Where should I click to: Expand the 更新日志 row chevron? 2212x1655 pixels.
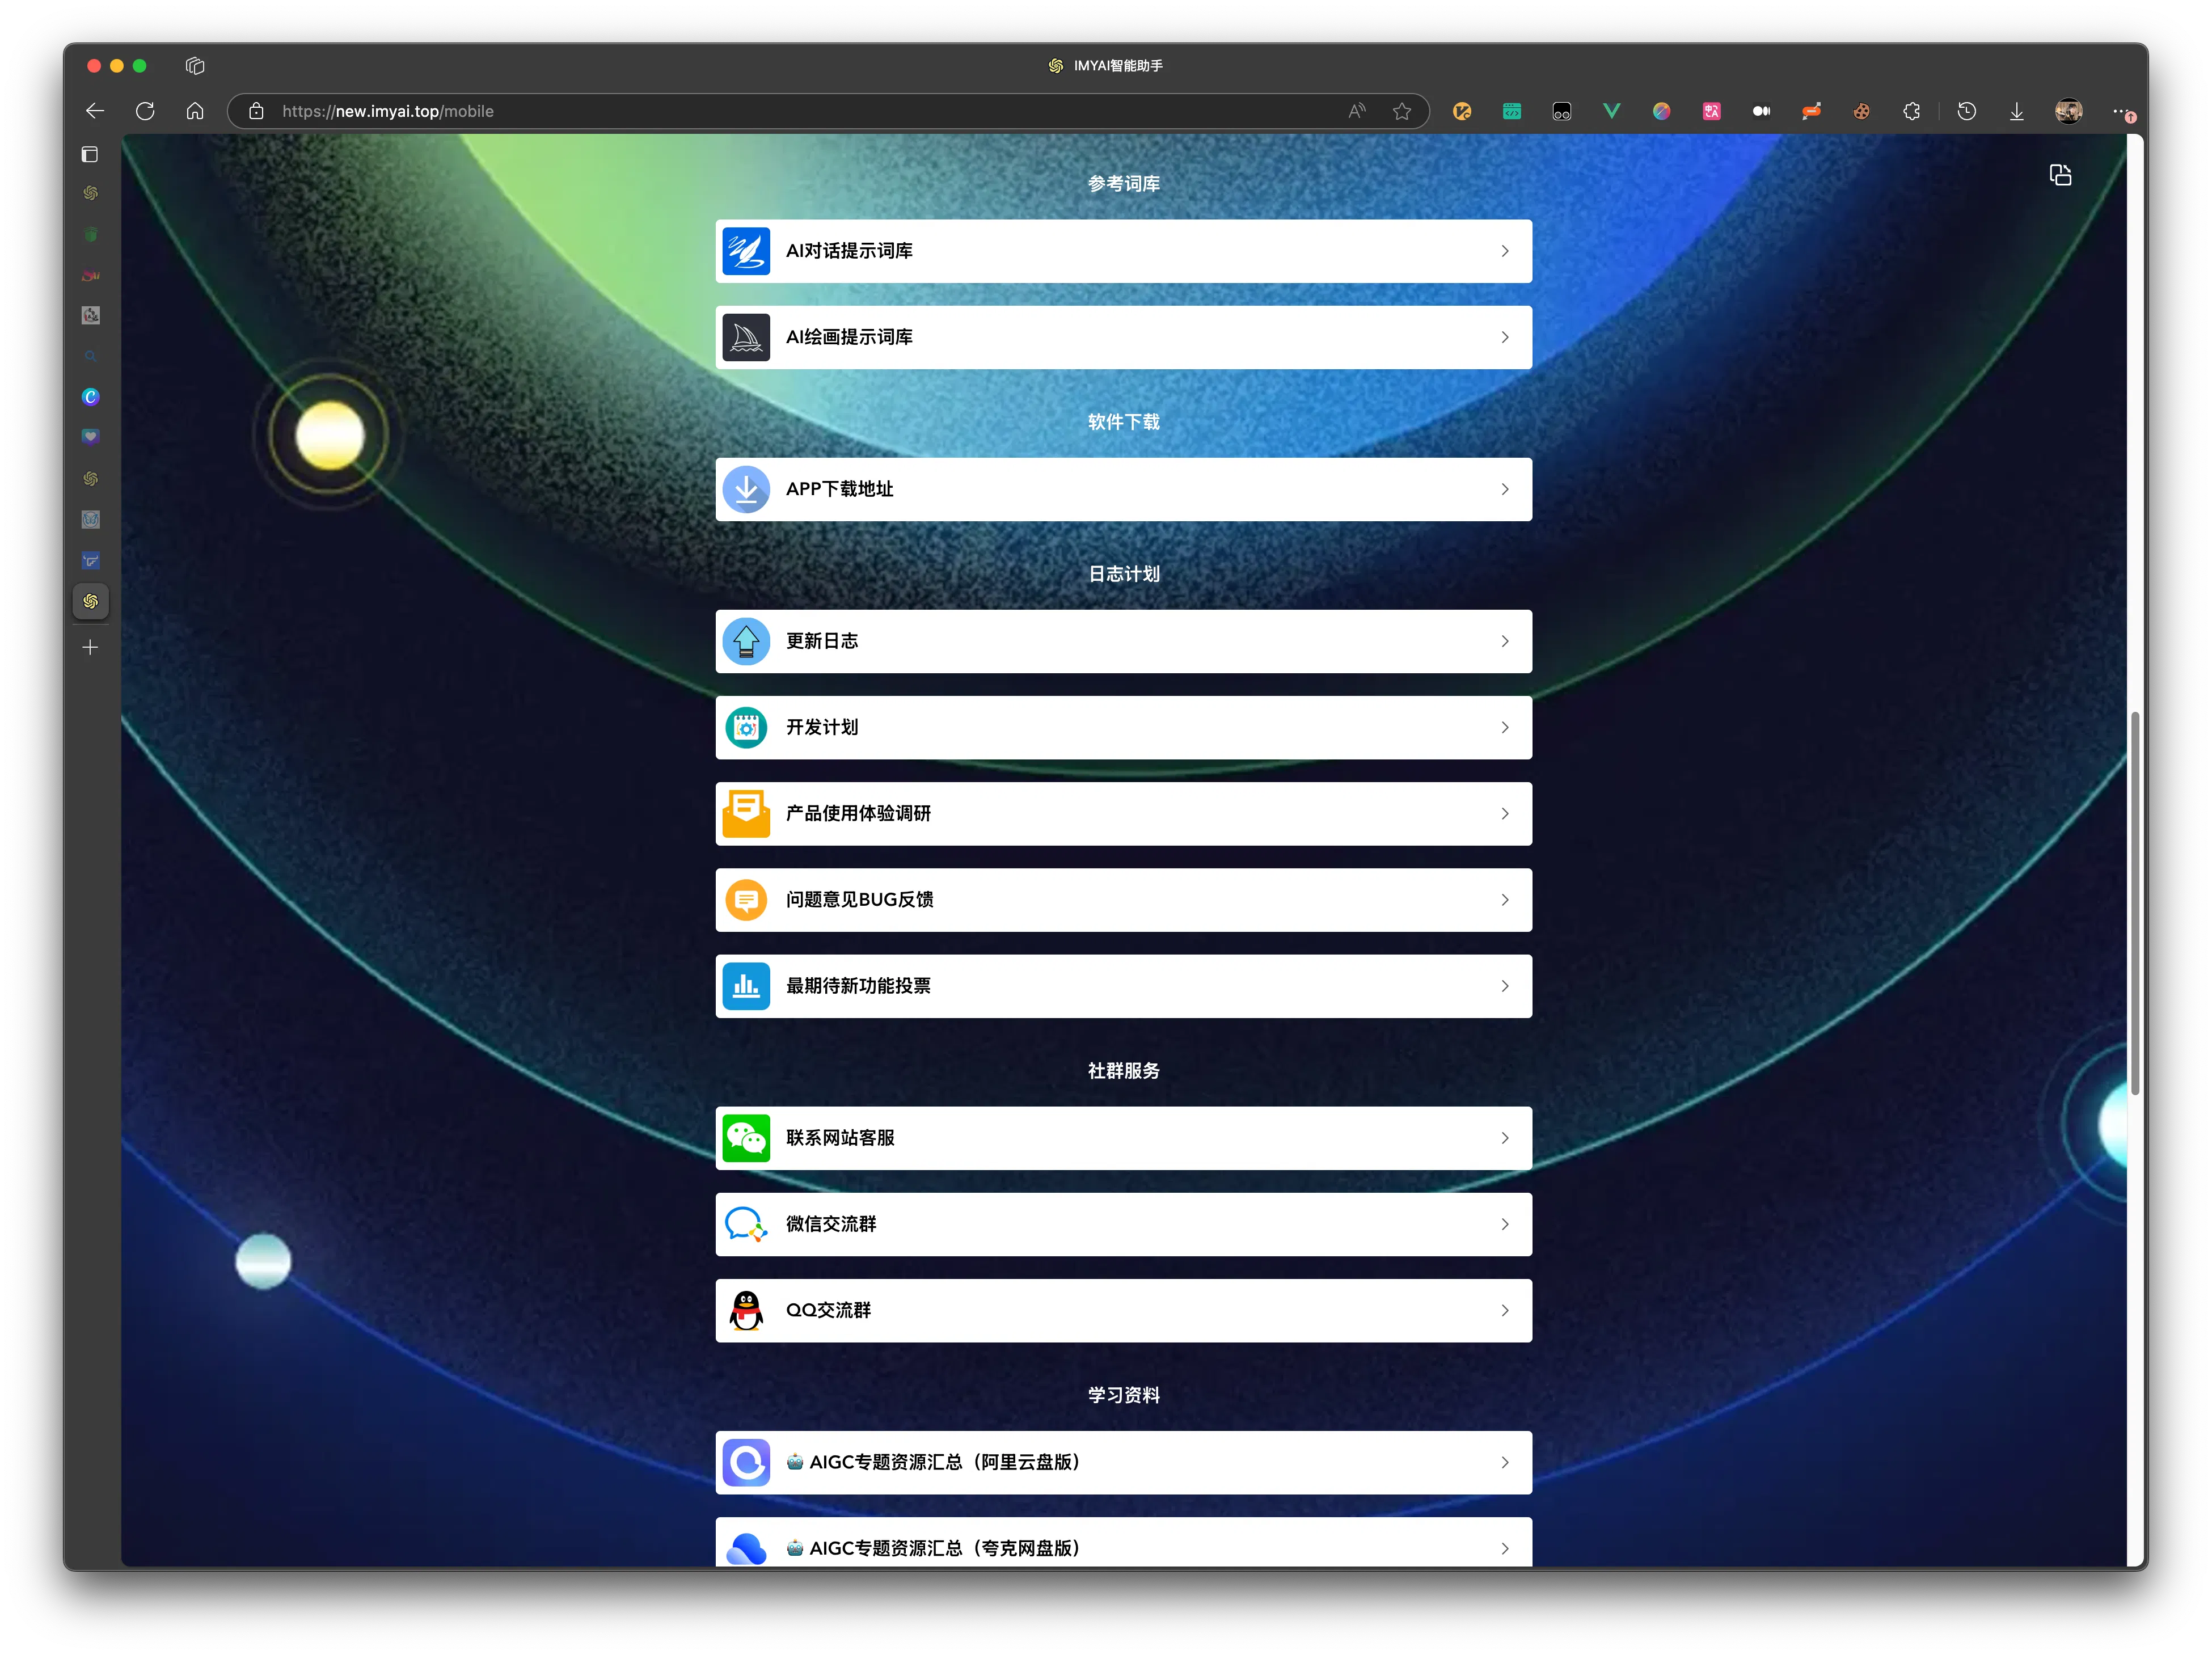click(1505, 641)
